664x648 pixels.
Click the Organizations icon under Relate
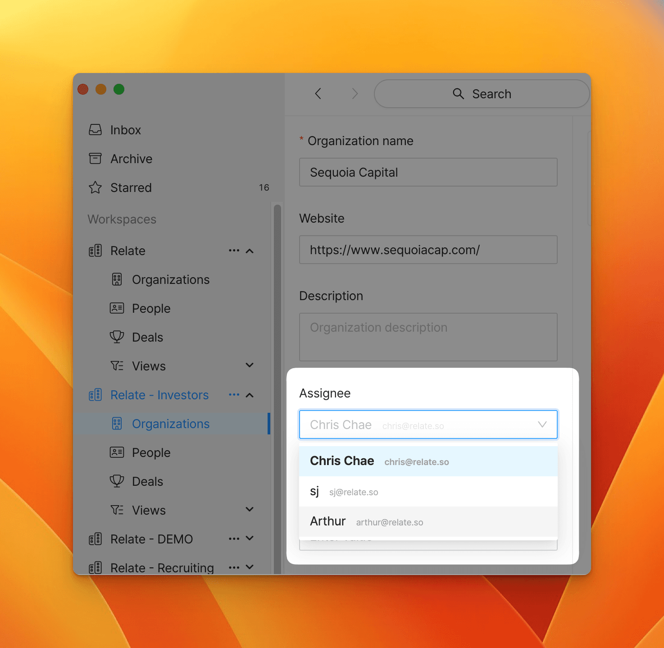(x=117, y=280)
